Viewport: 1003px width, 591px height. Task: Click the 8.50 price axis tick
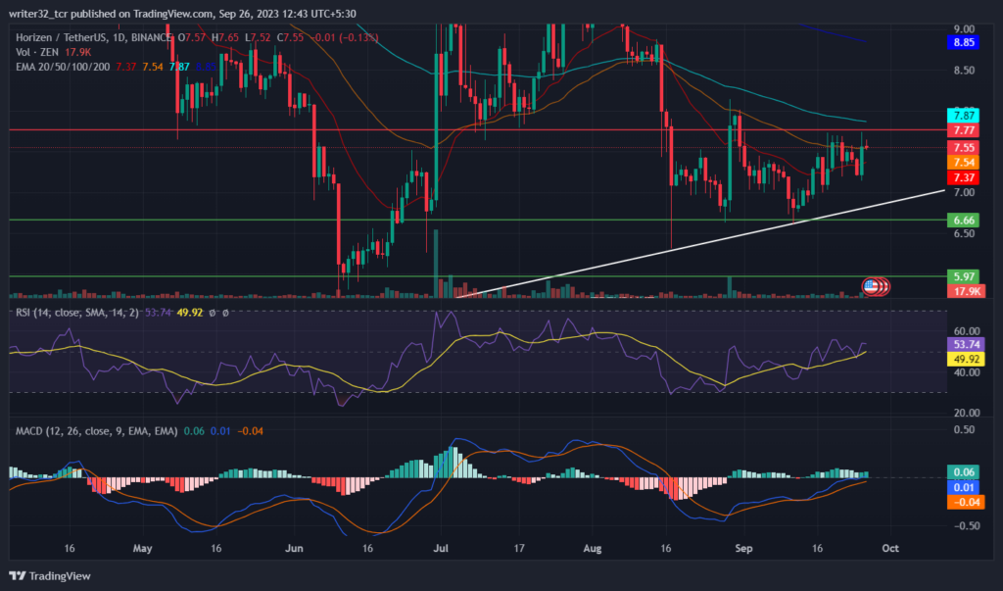964,71
